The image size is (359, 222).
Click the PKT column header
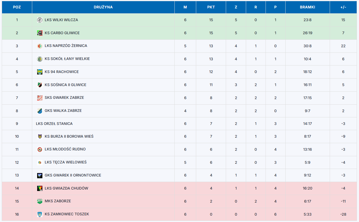point(211,7)
